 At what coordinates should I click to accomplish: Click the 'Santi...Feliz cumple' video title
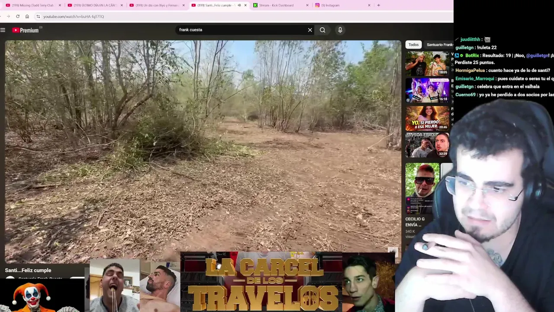coord(28,270)
